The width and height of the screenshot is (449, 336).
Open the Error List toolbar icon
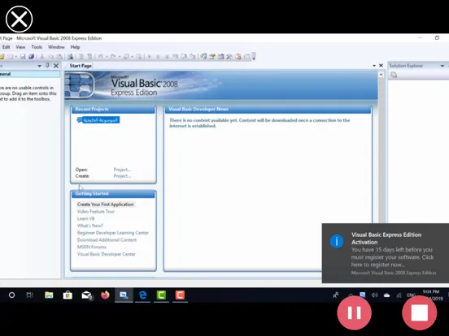[238, 57]
